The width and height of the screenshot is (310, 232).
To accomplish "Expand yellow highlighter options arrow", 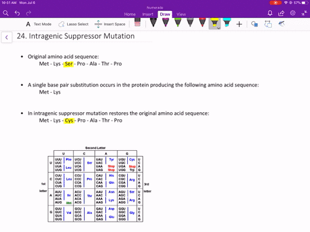I will [218, 28].
